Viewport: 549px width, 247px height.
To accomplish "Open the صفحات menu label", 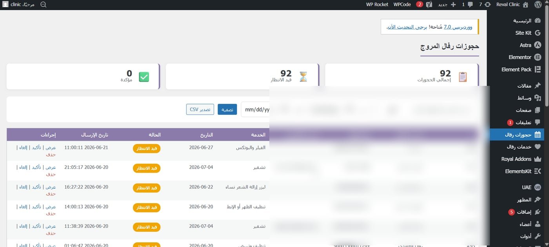I will click(524, 110).
